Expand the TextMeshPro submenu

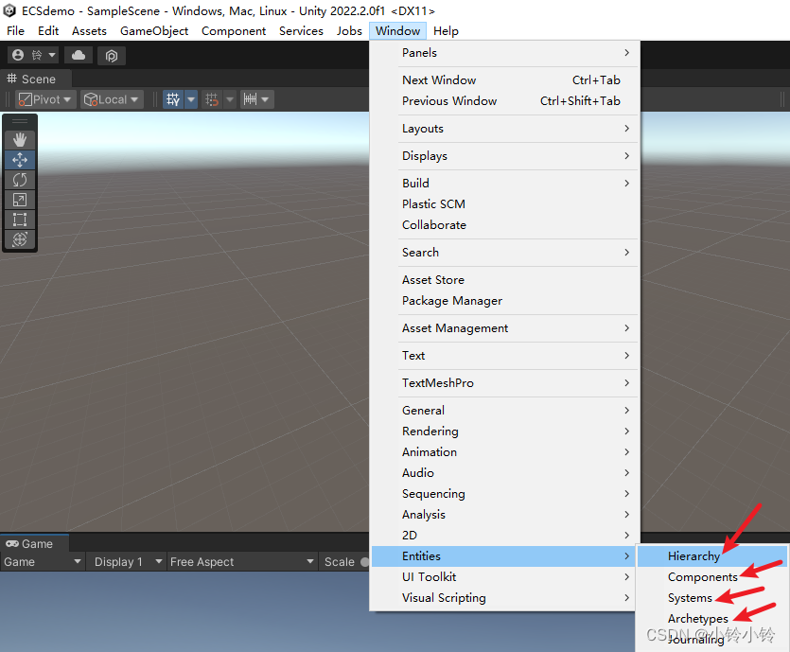[x=505, y=383]
